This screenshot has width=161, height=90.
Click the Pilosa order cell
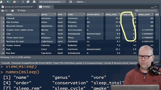71,38
